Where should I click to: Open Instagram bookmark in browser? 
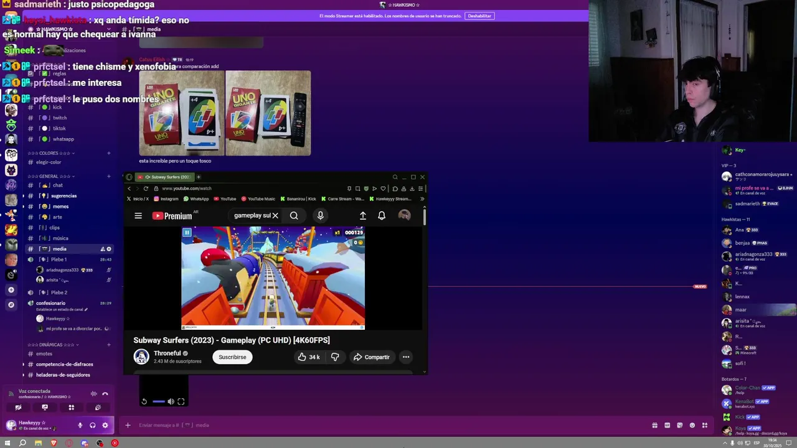[166, 199]
